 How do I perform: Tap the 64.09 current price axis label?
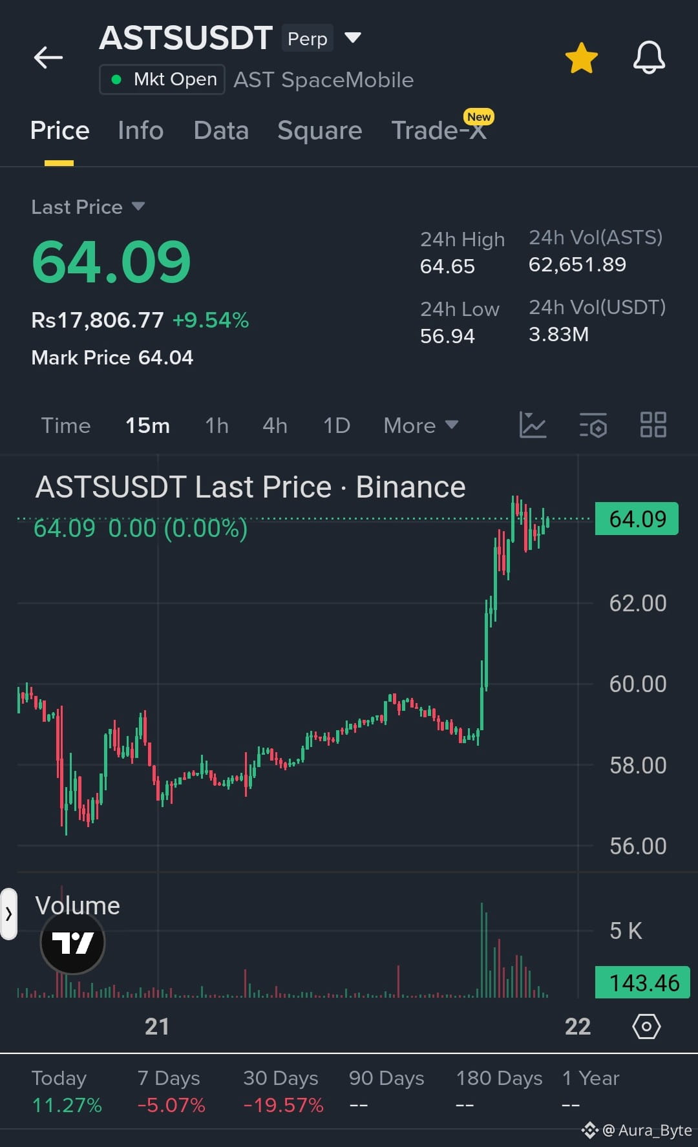[637, 519]
